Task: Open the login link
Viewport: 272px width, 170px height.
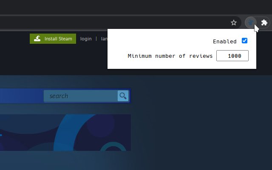Action: tap(86, 39)
